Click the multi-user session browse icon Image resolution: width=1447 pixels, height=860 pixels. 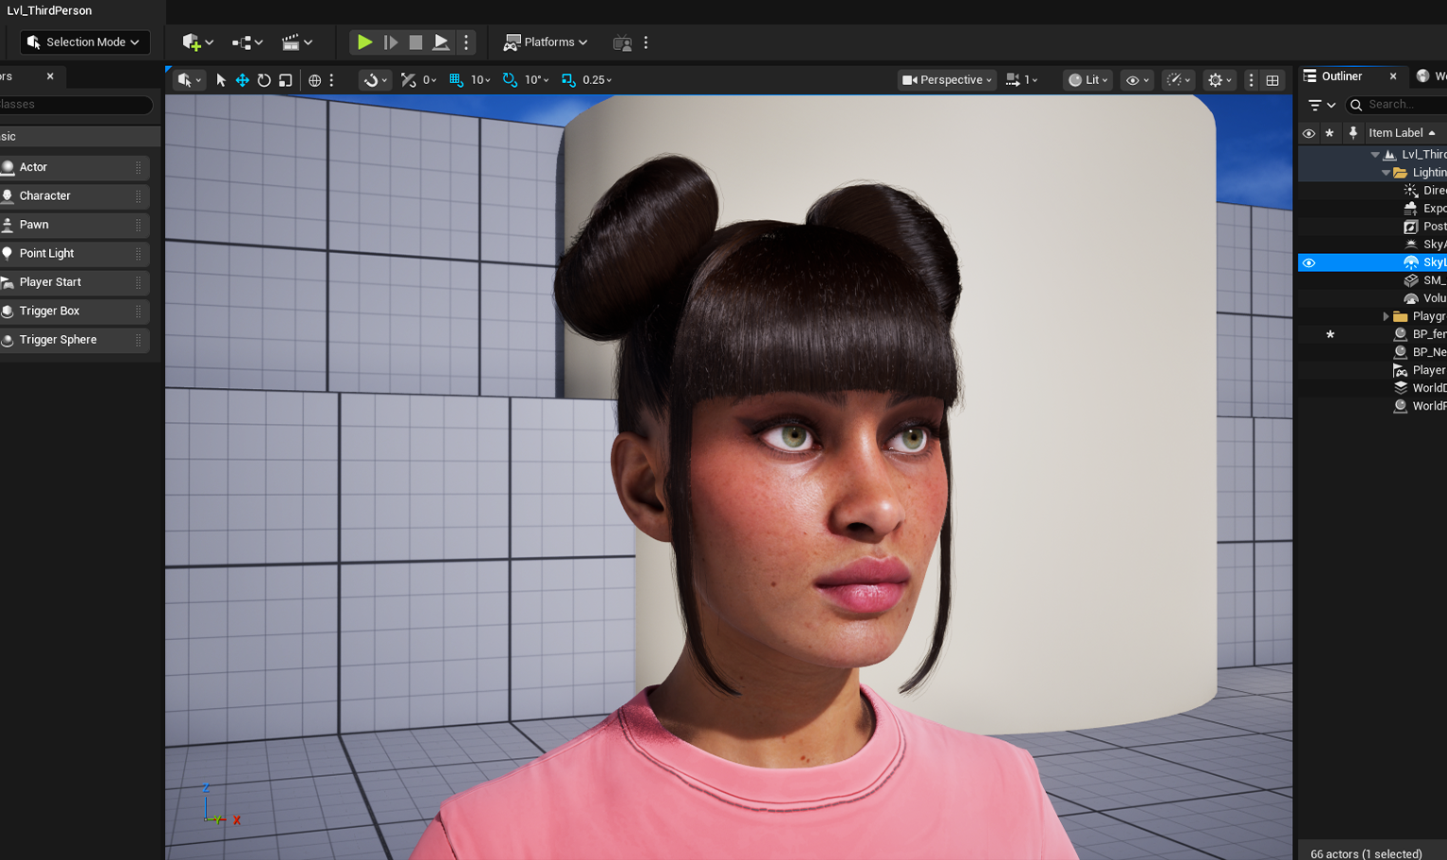[622, 42]
